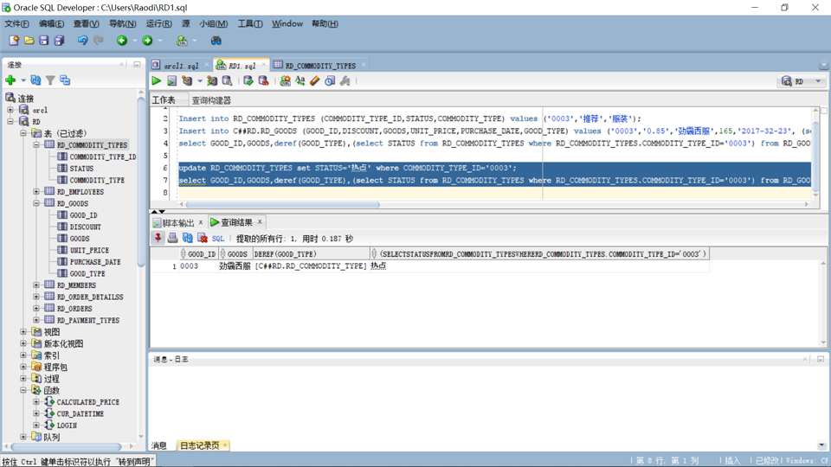
Task: Click the Commit icon in worksheet toolbar
Action: coord(248,81)
